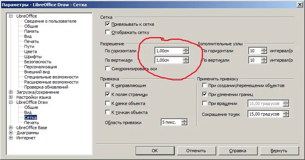Click the 'Область привязки' 5 пикс. field
The width and height of the screenshot is (305, 160).
[171, 122]
